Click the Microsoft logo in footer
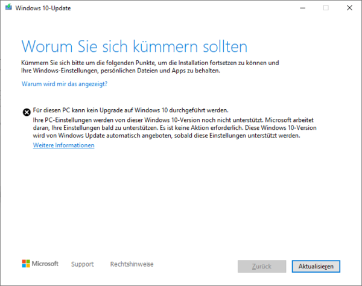362x286 pixels. 40,264
